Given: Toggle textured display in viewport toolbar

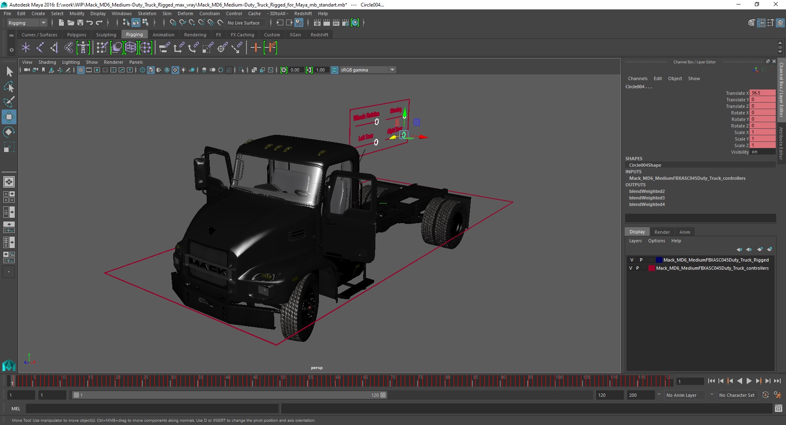Looking at the screenshot, I should click(x=175, y=70).
